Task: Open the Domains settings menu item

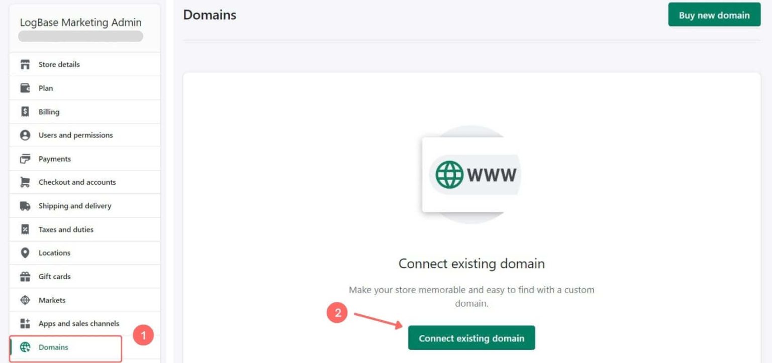Action: (x=66, y=348)
